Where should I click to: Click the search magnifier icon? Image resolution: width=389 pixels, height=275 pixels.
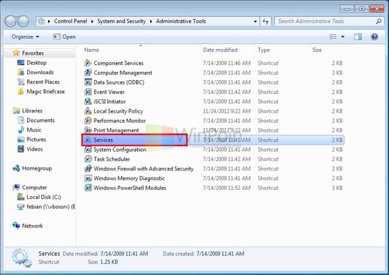point(379,21)
